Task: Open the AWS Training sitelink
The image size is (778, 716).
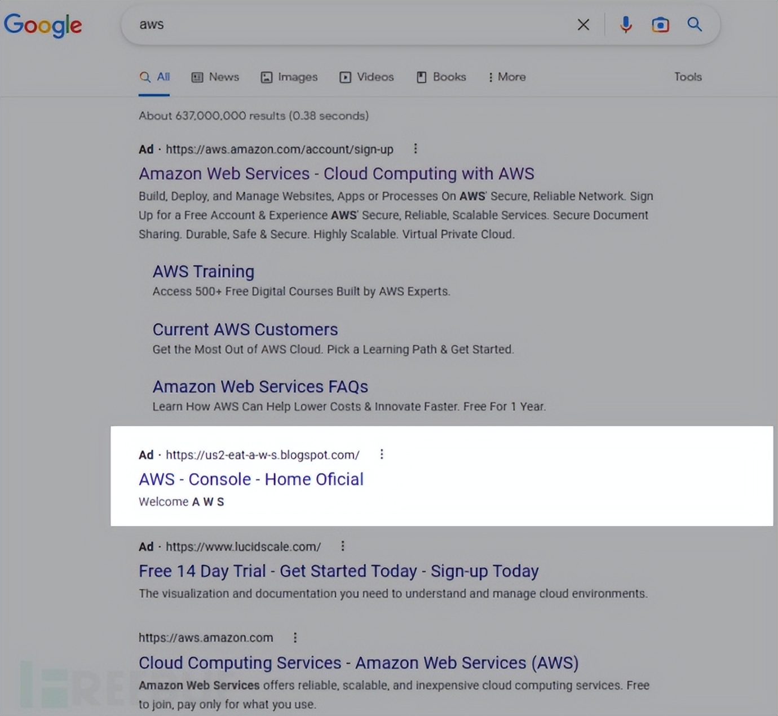Action: point(204,272)
